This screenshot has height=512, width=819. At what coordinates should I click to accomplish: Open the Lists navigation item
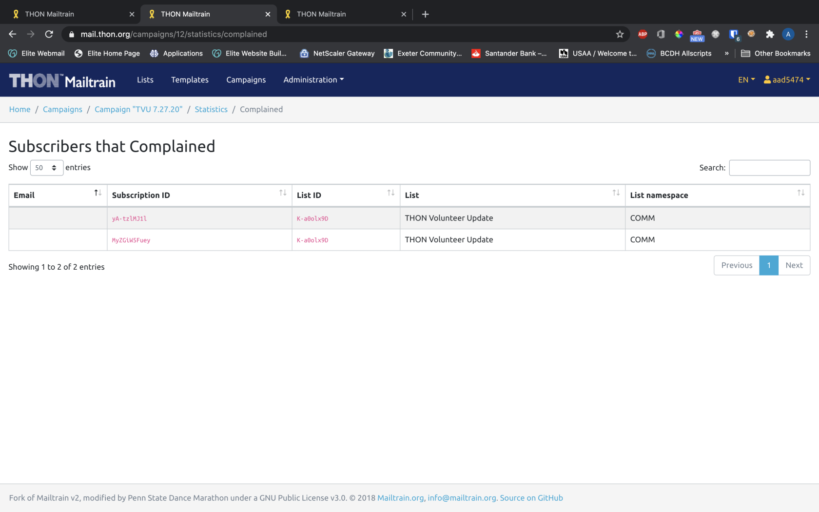[x=145, y=79]
